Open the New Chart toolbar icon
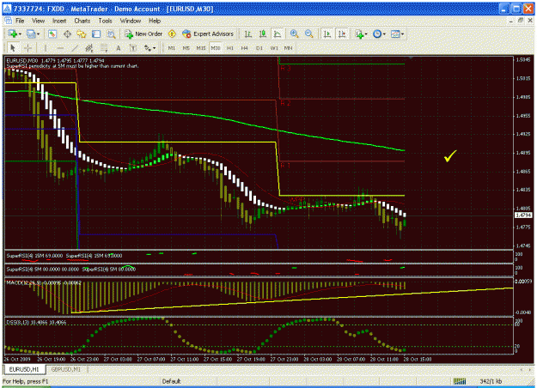537x388 pixels. (x=13, y=33)
